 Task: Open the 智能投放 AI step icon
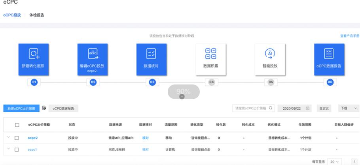pos(269,54)
